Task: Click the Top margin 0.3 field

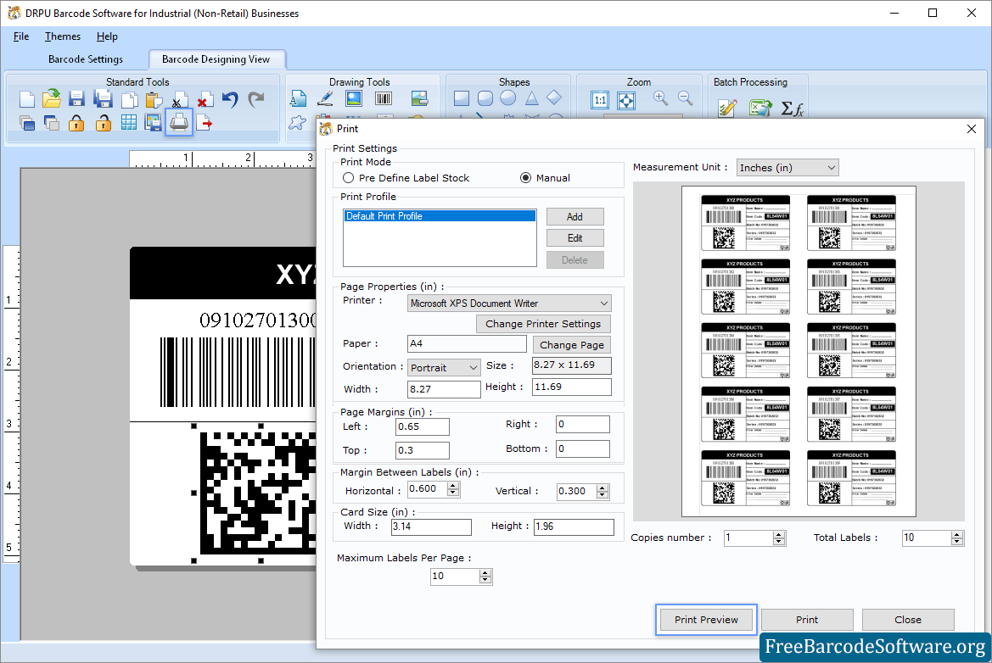Action: [x=423, y=451]
